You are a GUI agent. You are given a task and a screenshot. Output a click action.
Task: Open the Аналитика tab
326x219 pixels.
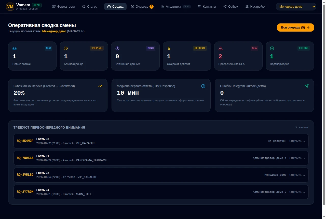point(175,7)
